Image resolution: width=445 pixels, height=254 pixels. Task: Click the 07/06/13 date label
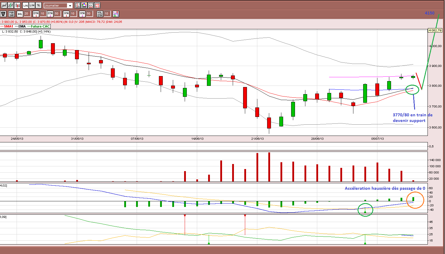point(137,138)
